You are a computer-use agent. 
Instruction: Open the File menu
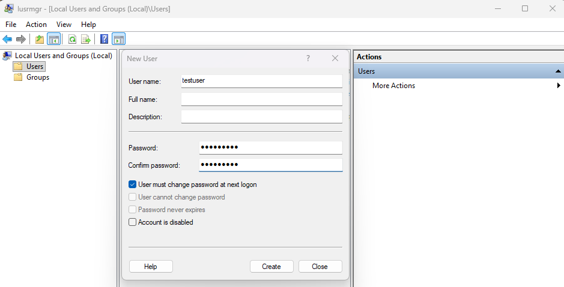pyautogui.click(x=11, y=25)
